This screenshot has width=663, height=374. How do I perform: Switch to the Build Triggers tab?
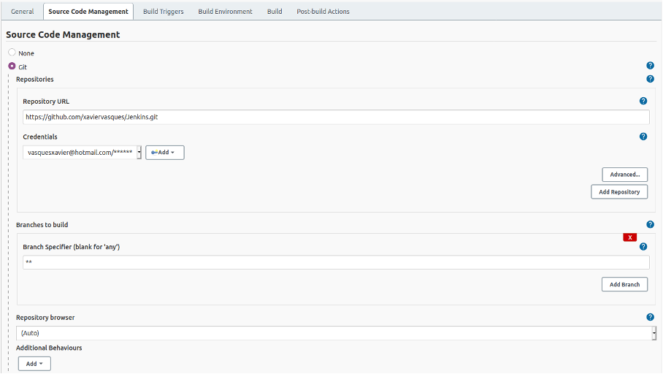[164, 12]
